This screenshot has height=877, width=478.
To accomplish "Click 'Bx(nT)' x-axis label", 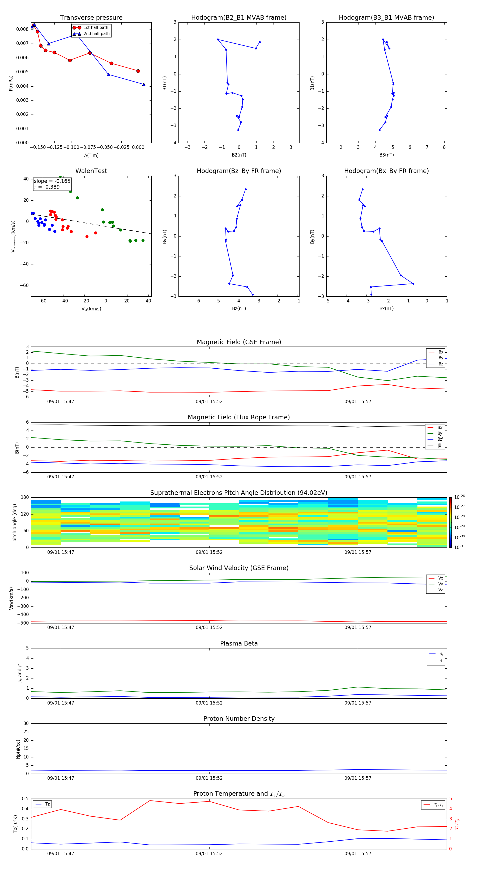I will 386,309.
